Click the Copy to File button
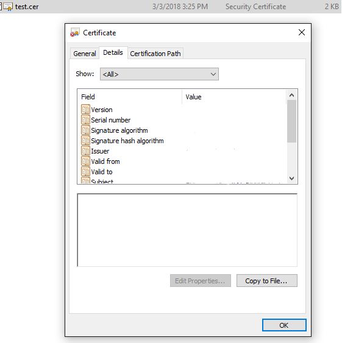This screenshot has height=343, width=342. pyautogui.click(x=266, y=281)
